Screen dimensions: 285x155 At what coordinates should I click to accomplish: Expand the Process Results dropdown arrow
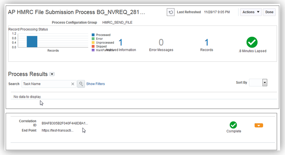click(x=52, y=74)
